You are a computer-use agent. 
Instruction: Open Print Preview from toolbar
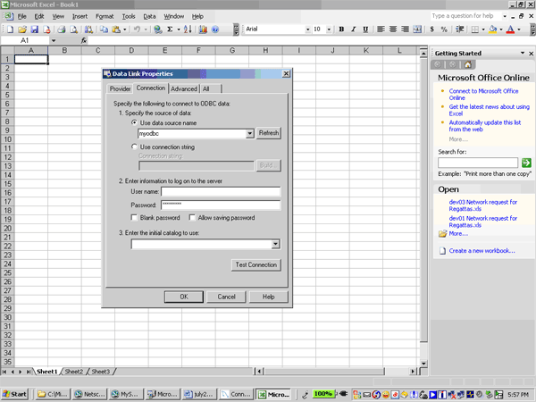74,29
